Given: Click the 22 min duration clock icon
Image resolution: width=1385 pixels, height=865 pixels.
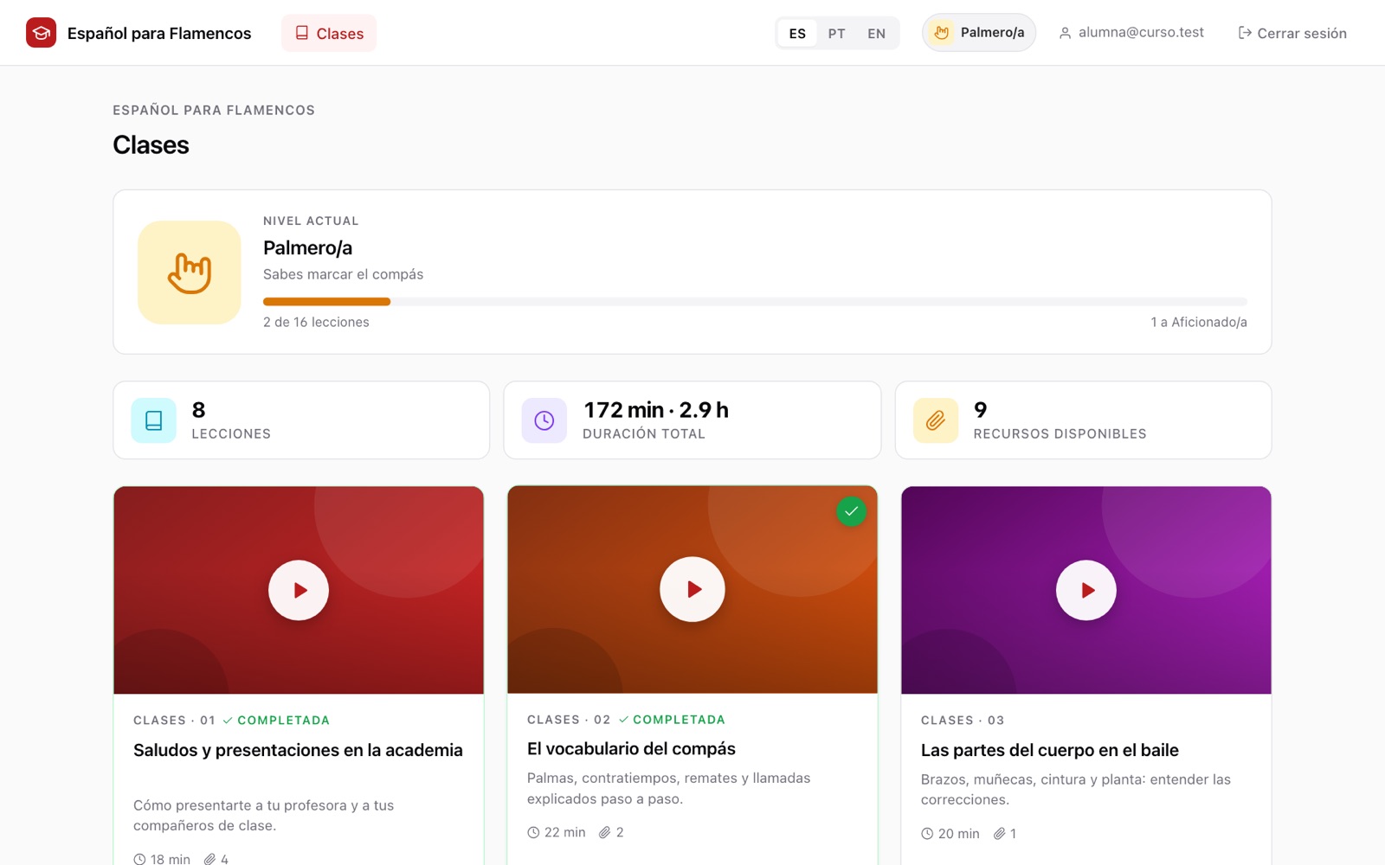Looking at the screenshot, I should [x=533, y=832].
